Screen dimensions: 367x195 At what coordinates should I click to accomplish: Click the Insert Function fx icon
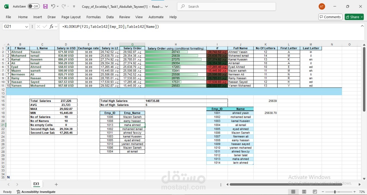coord(52,27)
